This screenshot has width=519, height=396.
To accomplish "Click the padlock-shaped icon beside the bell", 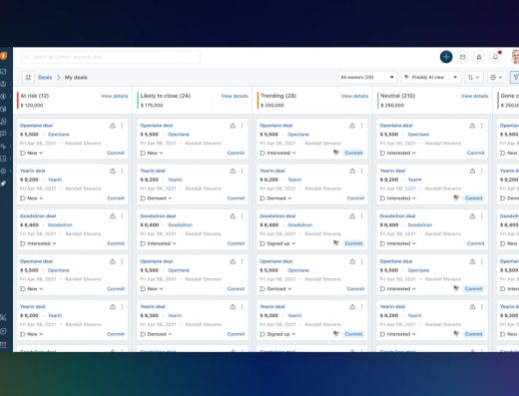I will click(479, 57).
